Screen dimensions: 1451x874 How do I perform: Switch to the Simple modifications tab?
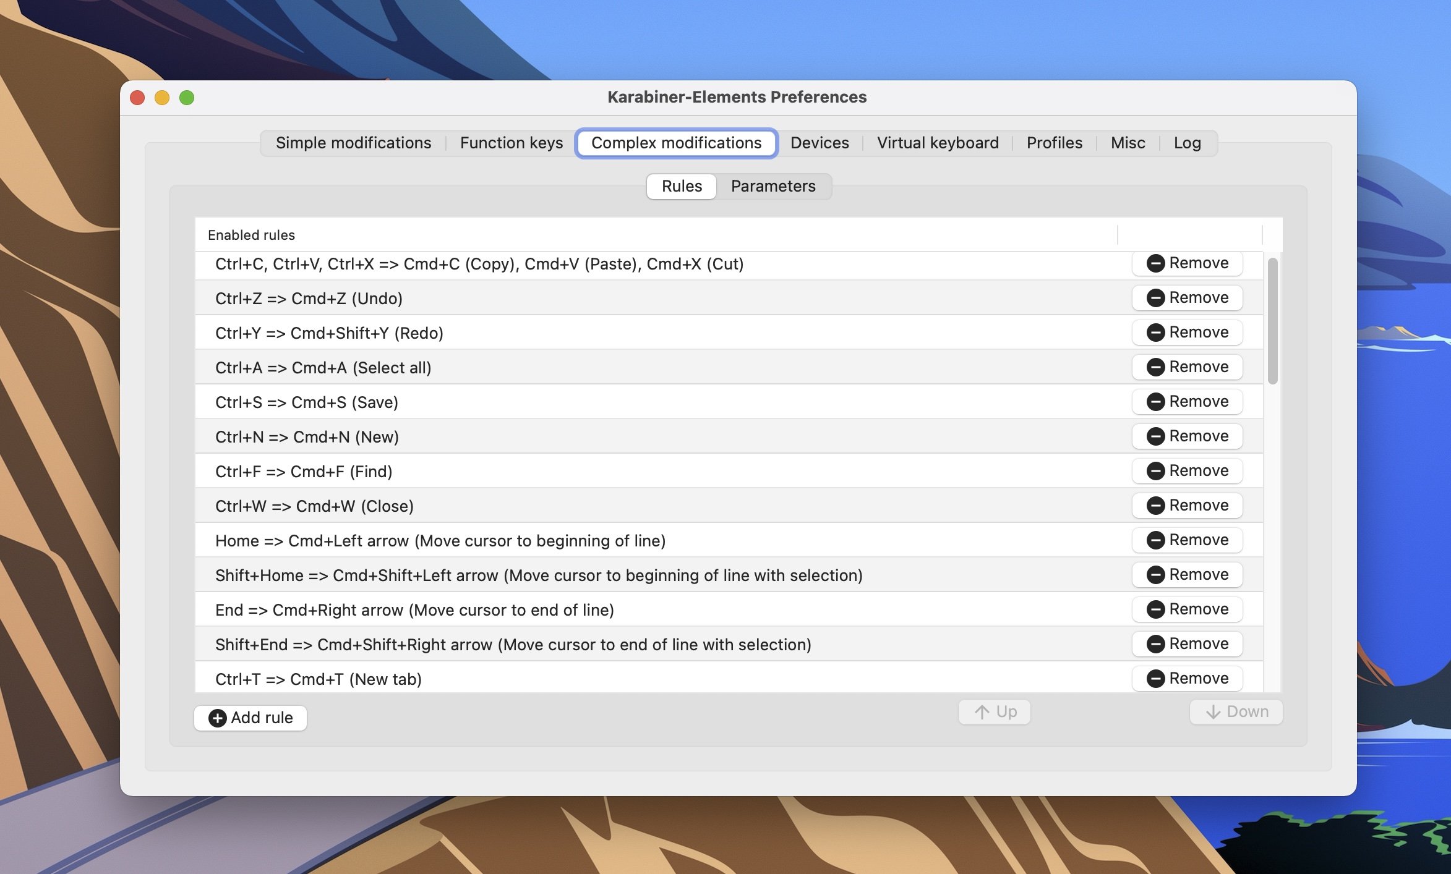353,143
